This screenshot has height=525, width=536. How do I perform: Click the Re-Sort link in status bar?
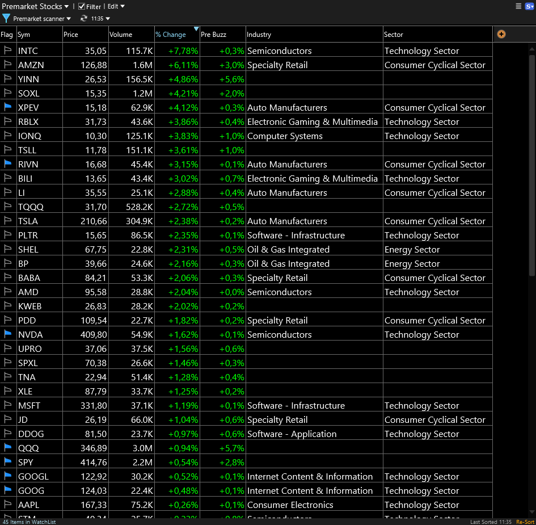tap(525, 520)
